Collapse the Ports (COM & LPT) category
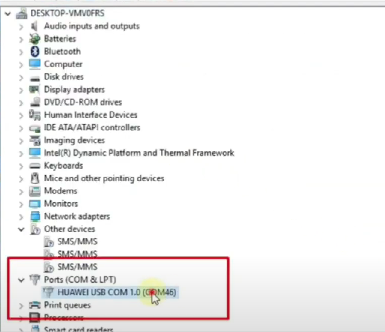 point(21,280)
